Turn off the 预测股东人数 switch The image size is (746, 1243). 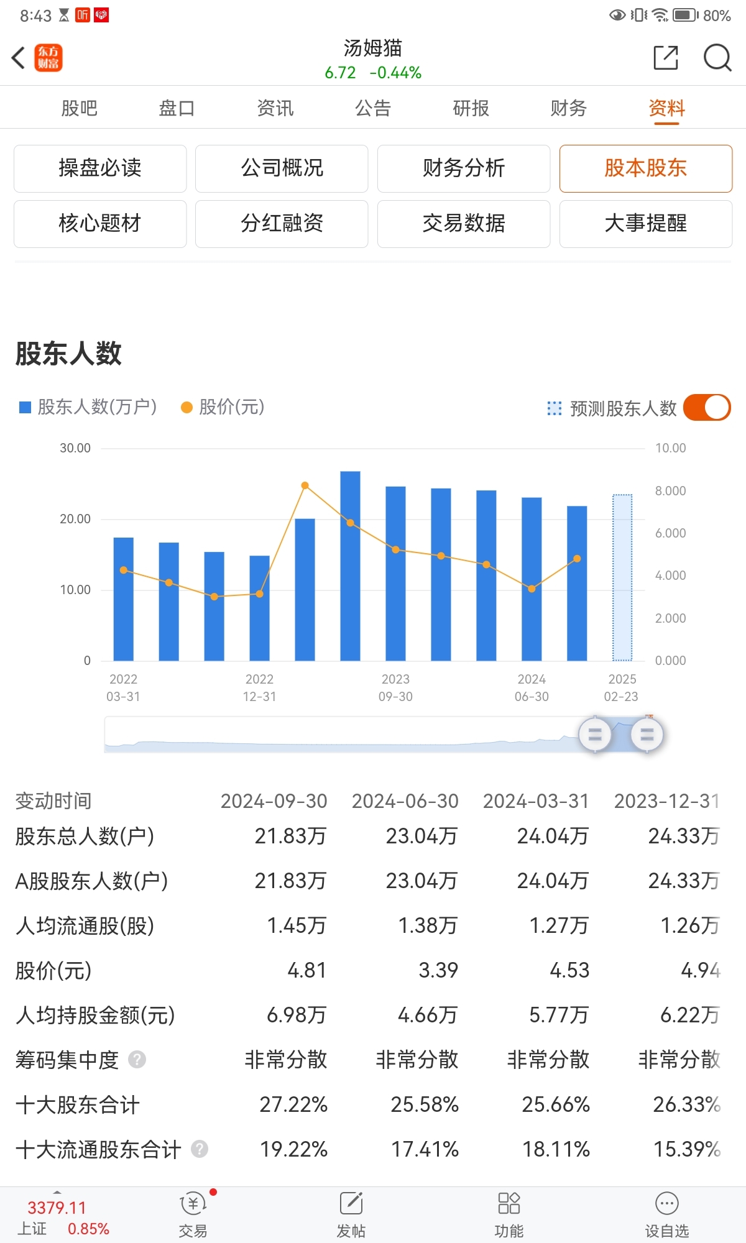(707, 408)
